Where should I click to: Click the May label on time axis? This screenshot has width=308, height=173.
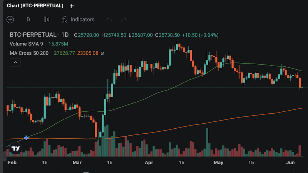coord(218,163)
